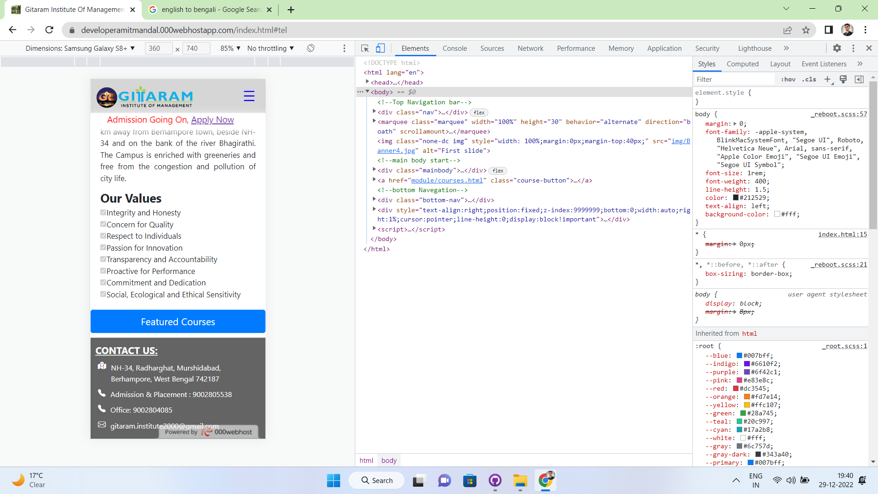The height and width of the screenshot is (494, 878).
Task: Toggle Commitment and Dedication checkbox
Action: (x=103, y=283)
